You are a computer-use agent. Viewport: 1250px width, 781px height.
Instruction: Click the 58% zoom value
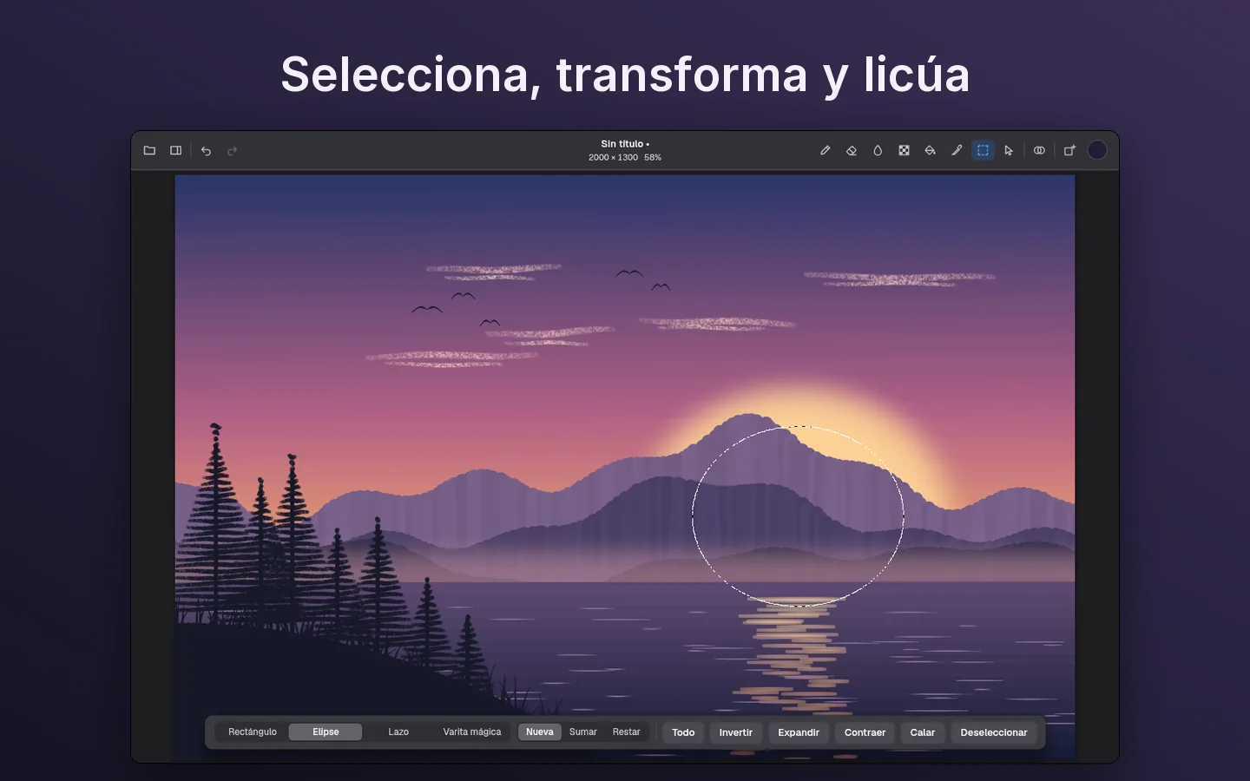pos(653,158)
